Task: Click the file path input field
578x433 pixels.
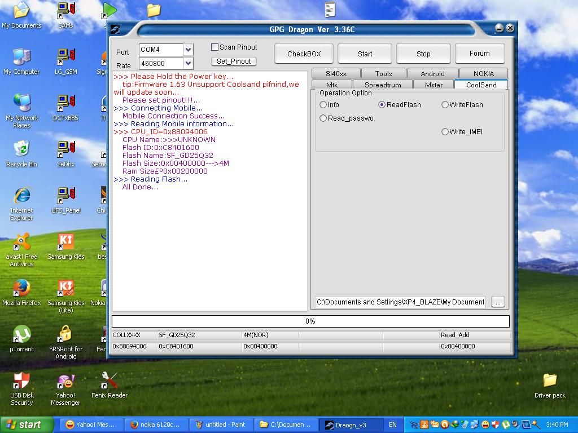Action: 400,302
